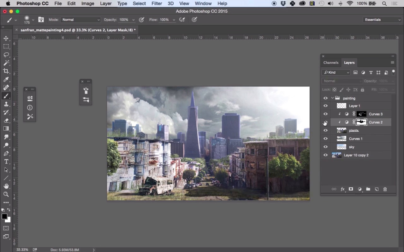Open layer style fx menu
404x252 pixels.
pos(342,189)
